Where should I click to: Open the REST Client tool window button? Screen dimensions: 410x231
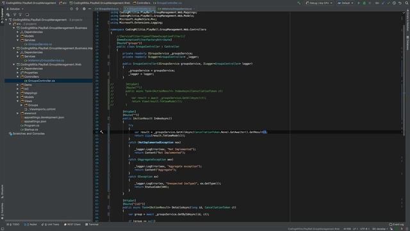(x=72, y=225)
